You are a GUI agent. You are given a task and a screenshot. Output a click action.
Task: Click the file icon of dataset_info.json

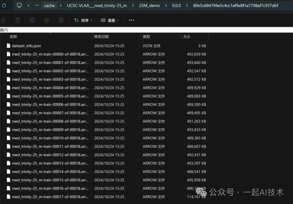pos(8,46)
